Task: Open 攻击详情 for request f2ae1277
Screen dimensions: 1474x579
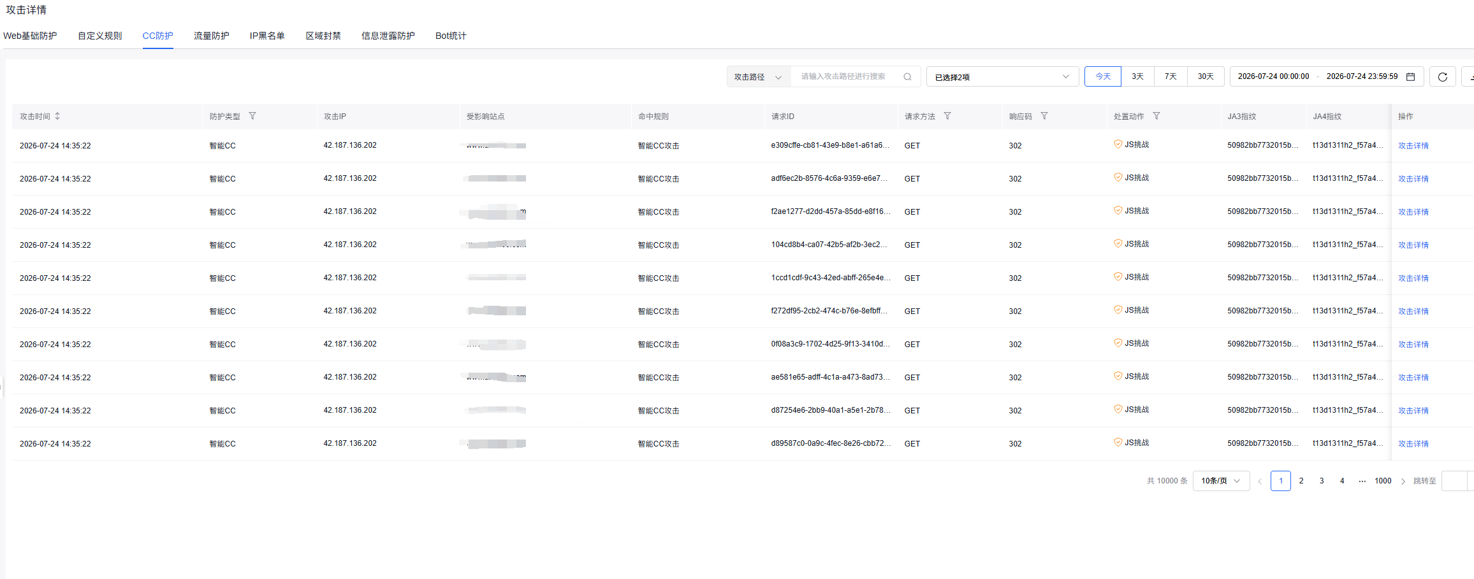Action: [1413, 212]
